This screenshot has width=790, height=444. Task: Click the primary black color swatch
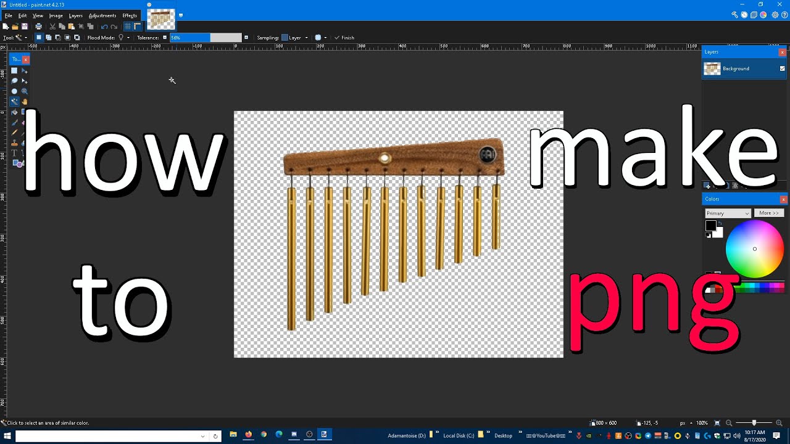coord(710,226)
